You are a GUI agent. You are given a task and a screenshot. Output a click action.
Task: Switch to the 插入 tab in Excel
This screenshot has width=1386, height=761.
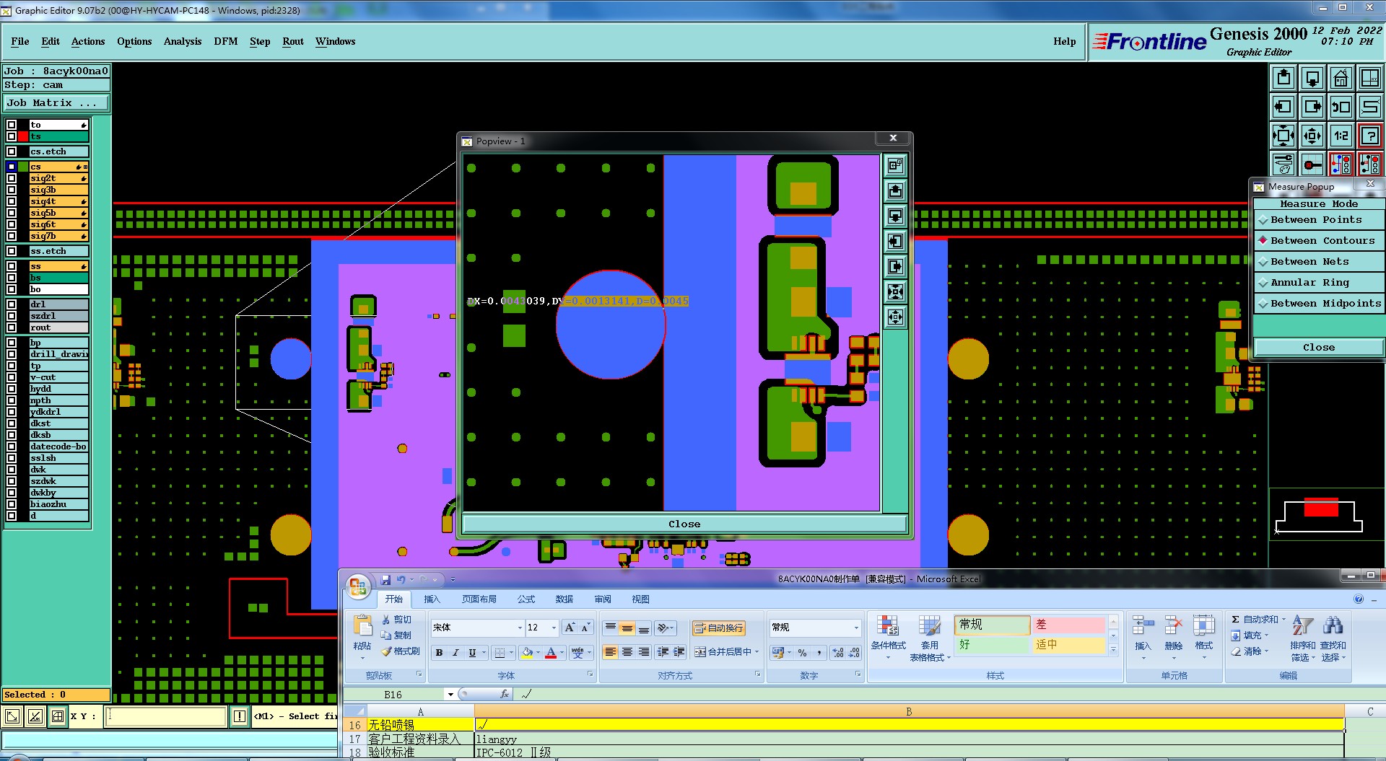(x=432, y=599)
